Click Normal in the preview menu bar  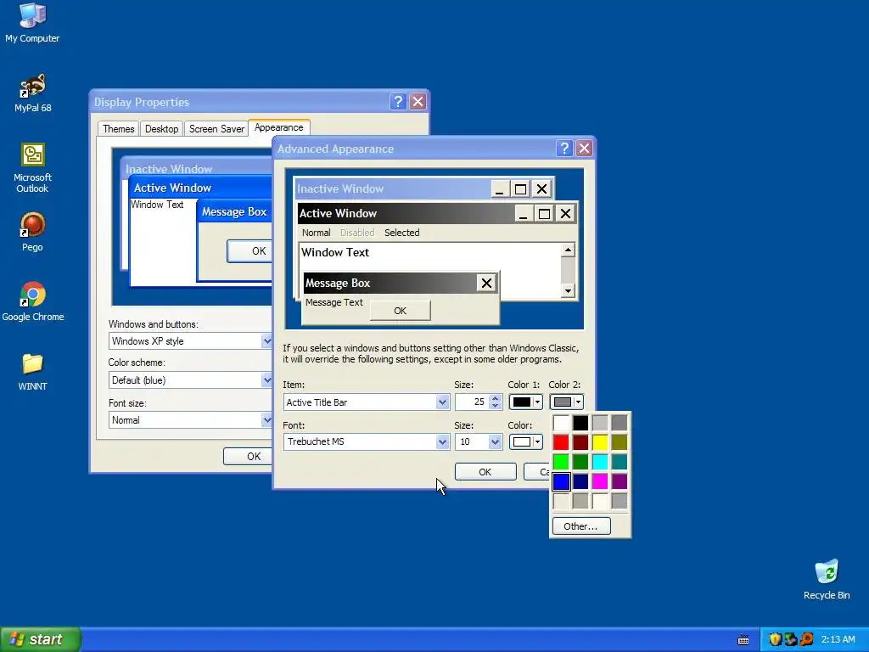click(x=316, y=233)
